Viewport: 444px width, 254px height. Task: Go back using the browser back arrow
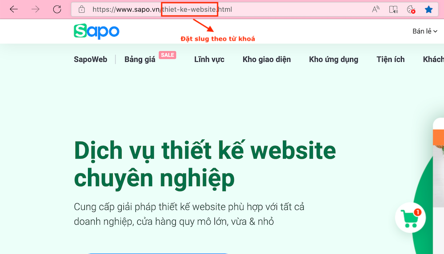tap(14, 9)
